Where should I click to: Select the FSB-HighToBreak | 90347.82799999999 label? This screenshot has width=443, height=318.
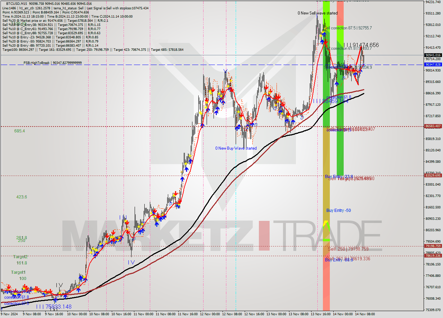pyautogui.click(x=53, y=63)
